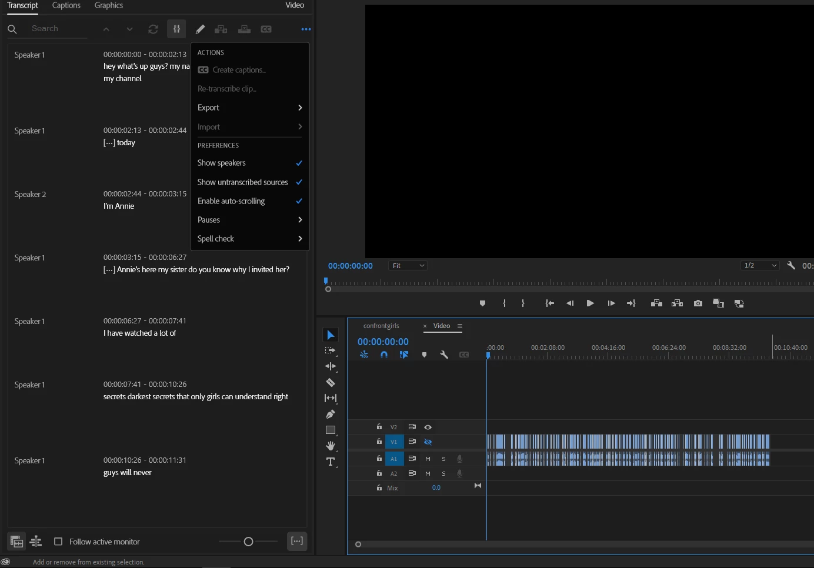Viewport: 814px width, 568px height.
Task: Select the Pen tool
Action: click(x=331, y=414)
